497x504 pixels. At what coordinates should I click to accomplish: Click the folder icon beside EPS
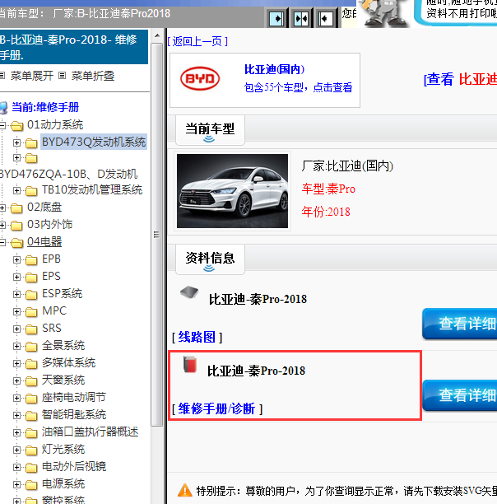31,278
